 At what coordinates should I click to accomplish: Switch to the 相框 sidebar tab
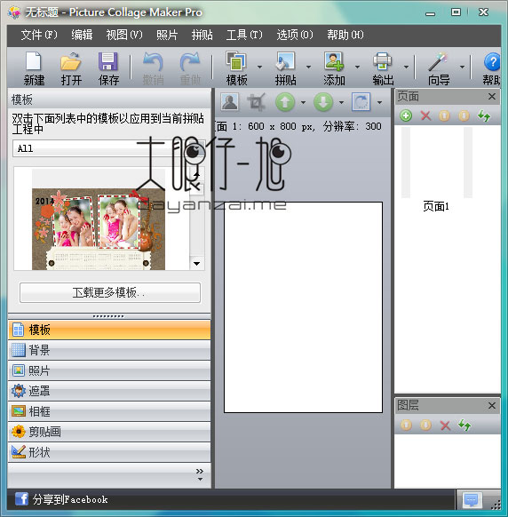point(109,411)
